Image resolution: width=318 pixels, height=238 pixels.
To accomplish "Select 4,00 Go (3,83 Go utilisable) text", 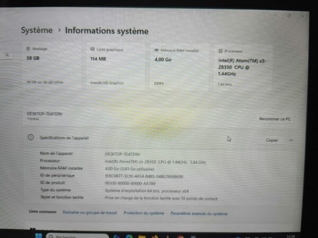I will coord(129,169).
